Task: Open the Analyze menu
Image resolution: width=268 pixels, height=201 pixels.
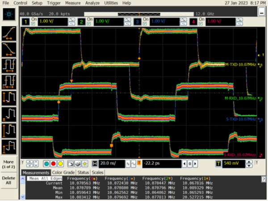Action: (x=92, y=3)
